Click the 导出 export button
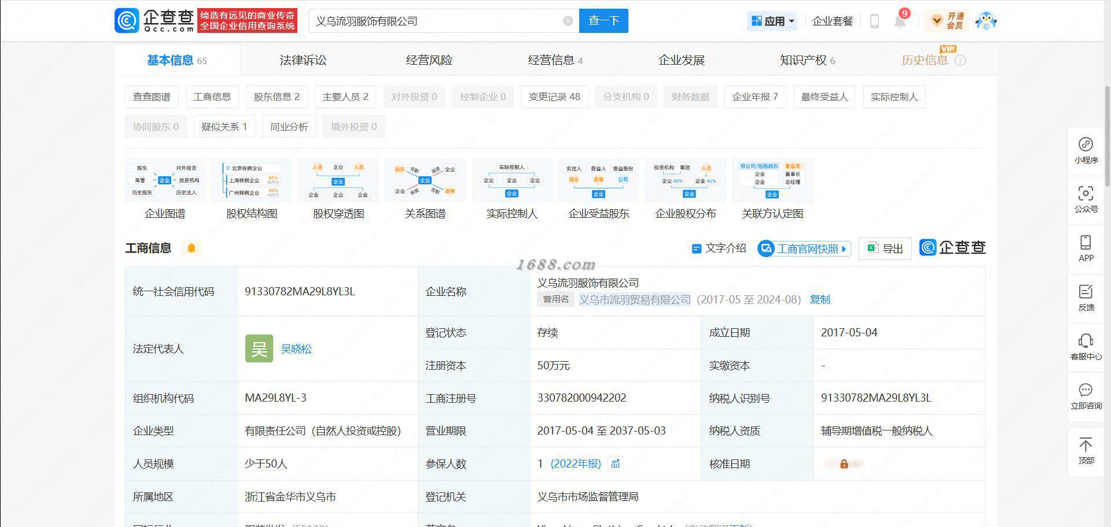The width and height of the screenshot is (1111, 527). (885, 248)
